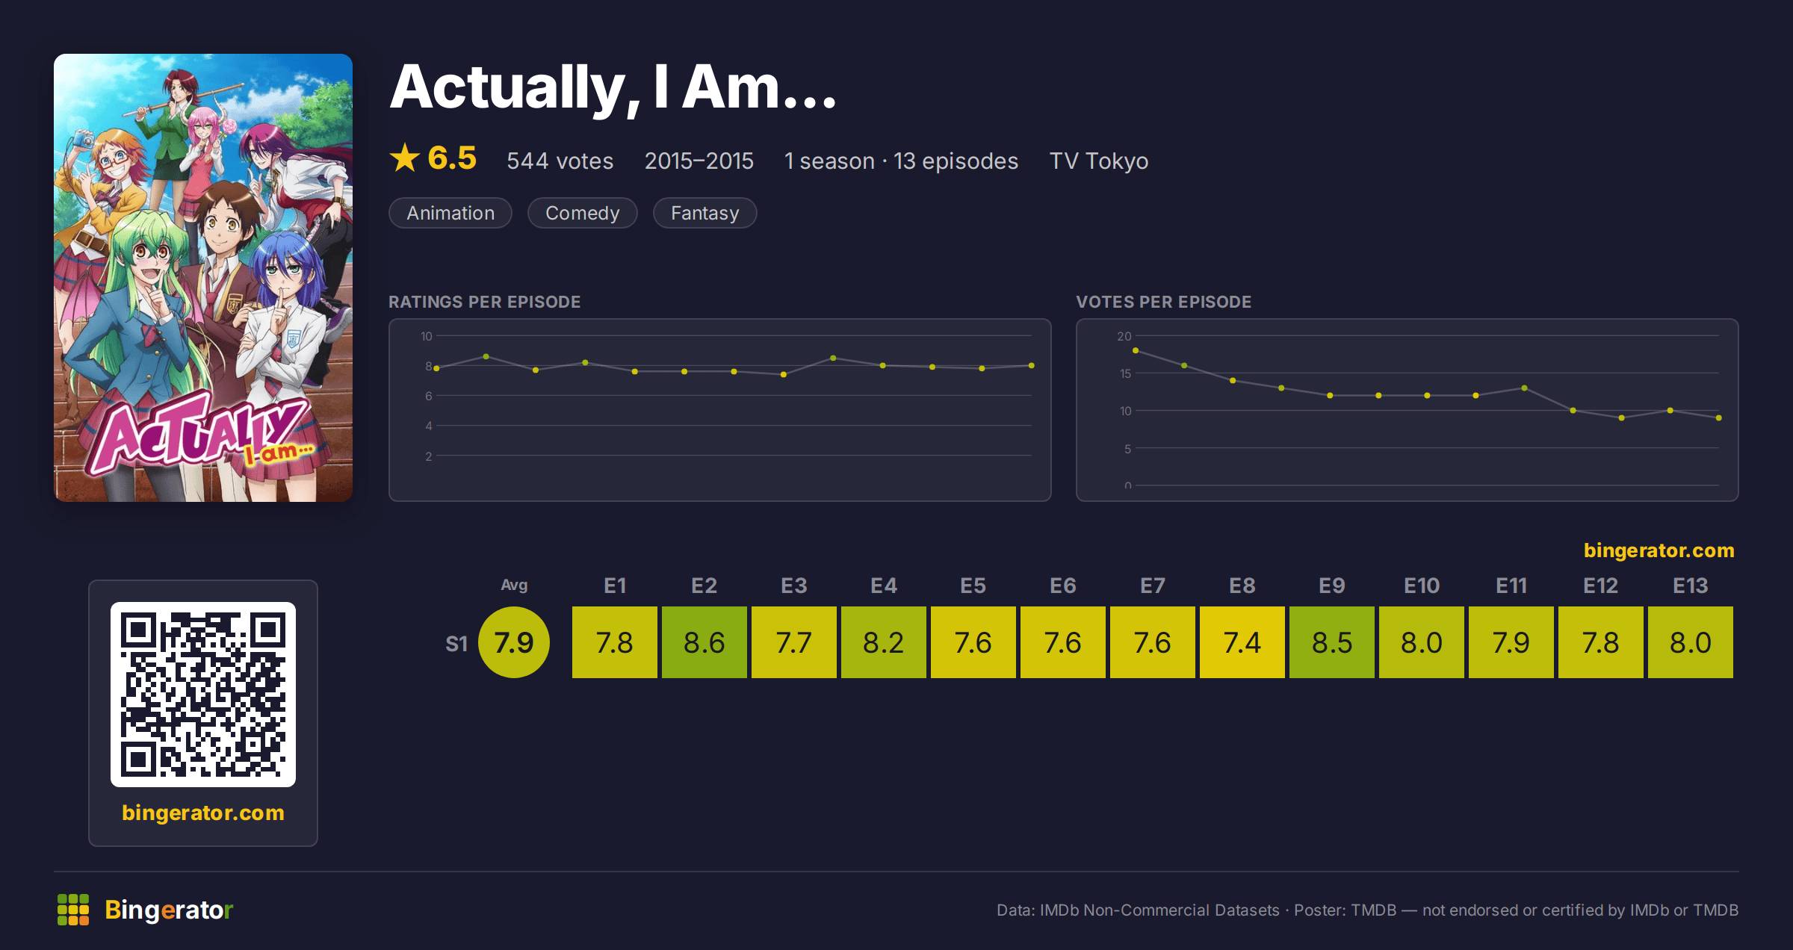This screenshot has height=950, width=1793.
Task: Click the TV Tokyo network label
Action: [x=1099, y=161]
